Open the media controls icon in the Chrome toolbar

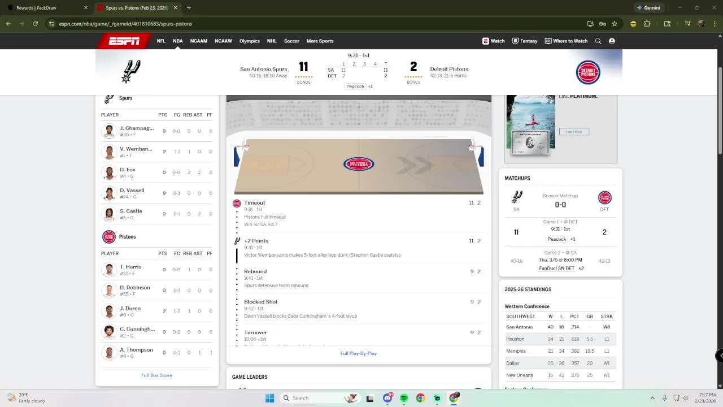pyautogui.click(x=687, y=24)
